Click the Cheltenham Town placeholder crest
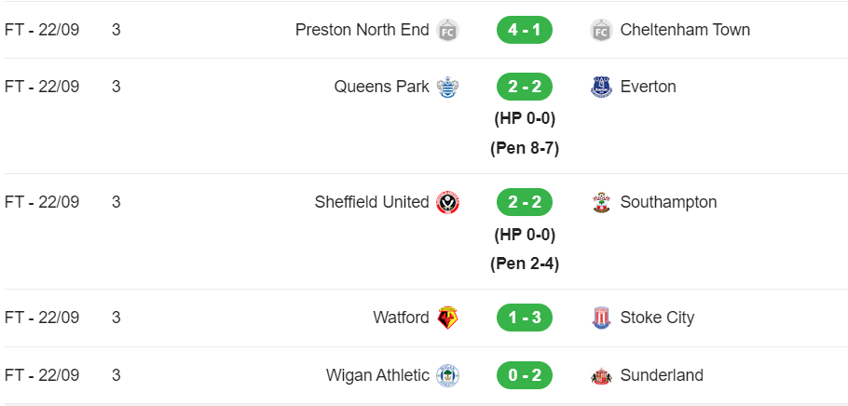The width and height of the screenshot is (848, 406). tap(601, 30)
